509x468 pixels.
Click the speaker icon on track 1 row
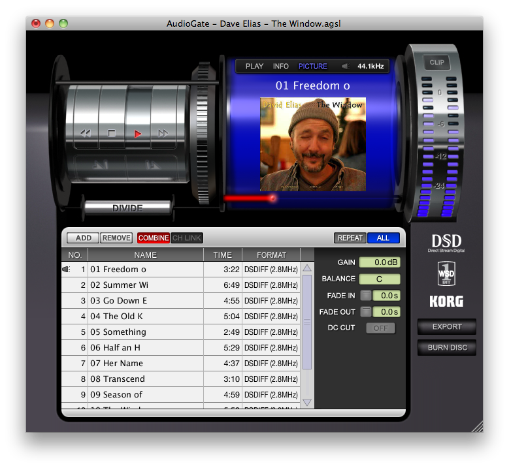[x=66, y=269]
